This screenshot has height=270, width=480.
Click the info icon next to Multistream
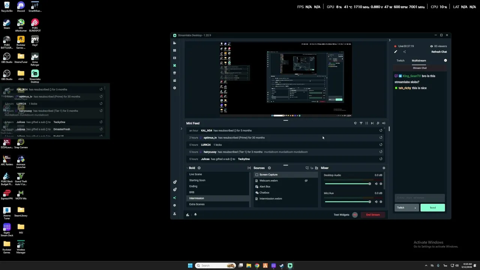click(445, 60)
